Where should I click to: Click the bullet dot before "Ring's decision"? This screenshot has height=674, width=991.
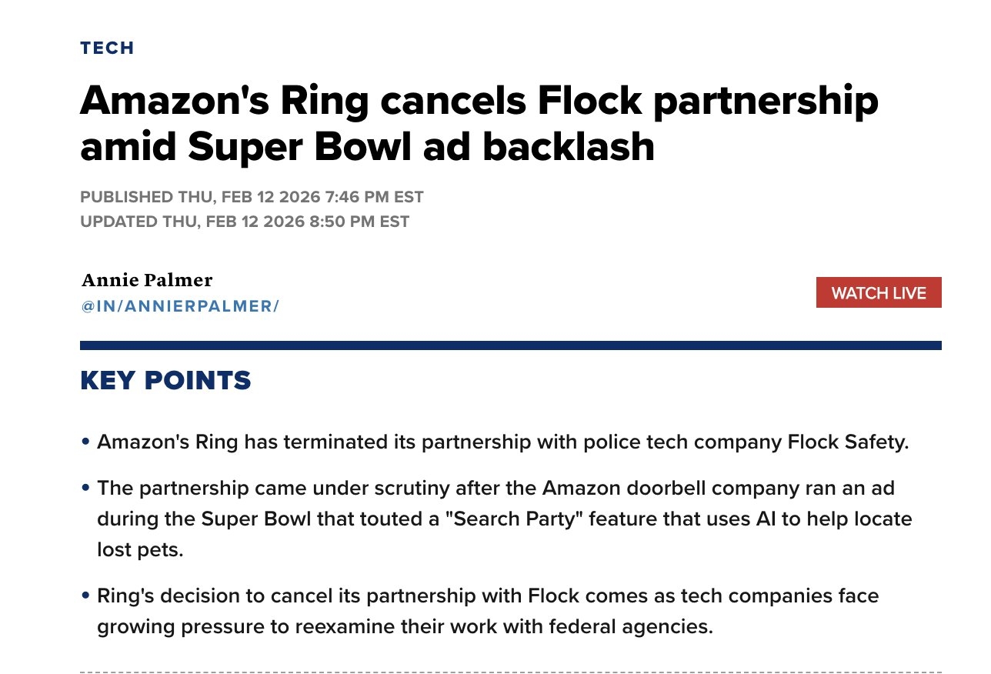tap(85, 596)
